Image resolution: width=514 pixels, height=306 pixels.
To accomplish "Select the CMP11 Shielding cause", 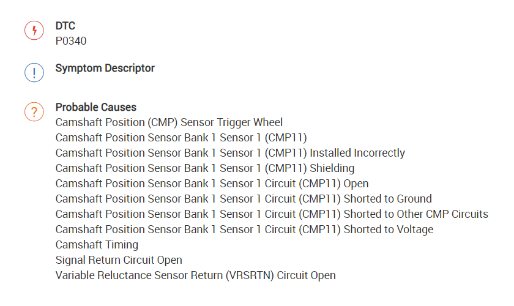I will click(204, 168).
